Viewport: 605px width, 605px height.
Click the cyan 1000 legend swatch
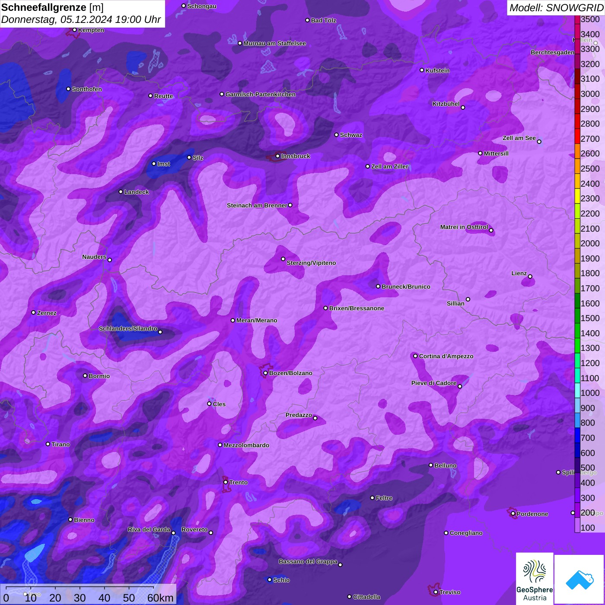click(577, 390)
